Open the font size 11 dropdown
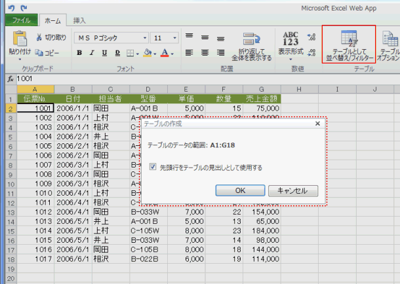The height and width of the screenshot is (284, 400). [x=163, y=38]
